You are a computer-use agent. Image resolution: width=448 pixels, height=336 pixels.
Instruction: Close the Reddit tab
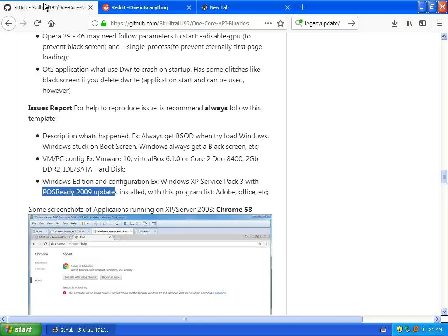pos(189,7)
